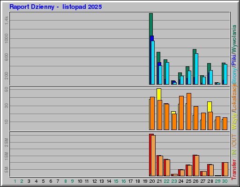This screenshot has height=187, width=240.
Task: Click the 'Transfer' legend label
Action: 234,170
